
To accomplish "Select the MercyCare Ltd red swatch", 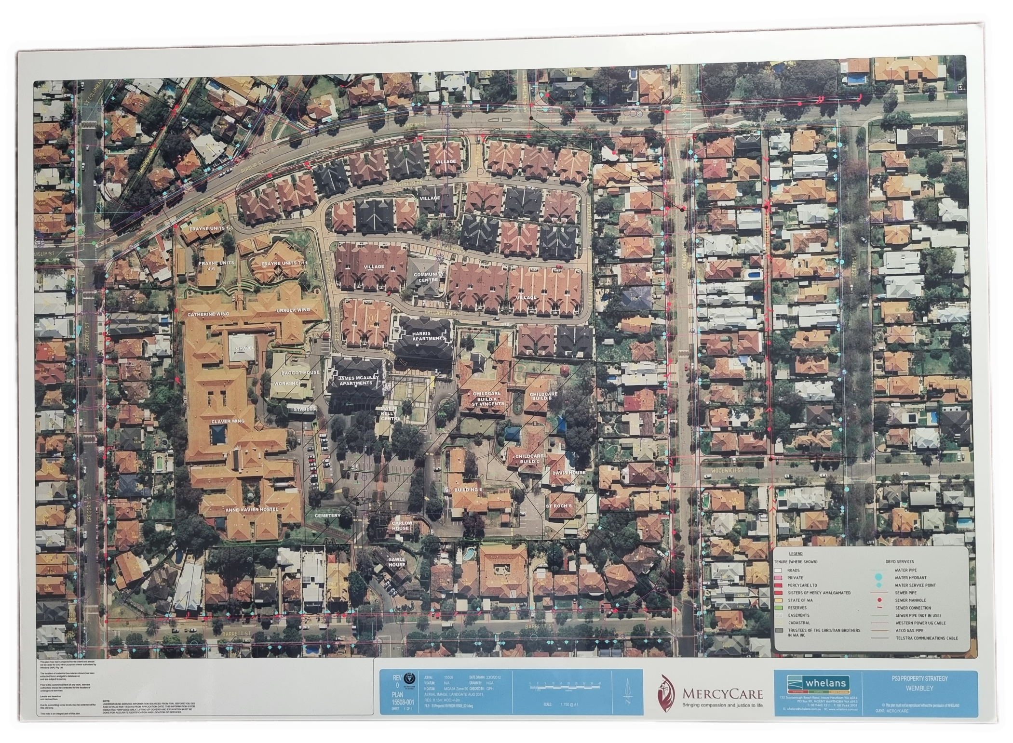I will pos(779,585).
